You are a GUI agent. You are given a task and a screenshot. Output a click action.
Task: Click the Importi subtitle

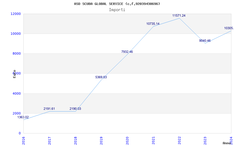[x=117, y=10]
